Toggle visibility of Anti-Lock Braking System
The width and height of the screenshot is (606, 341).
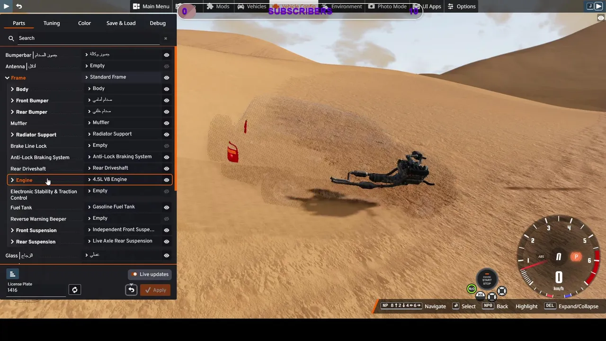[x=167, y=157]
